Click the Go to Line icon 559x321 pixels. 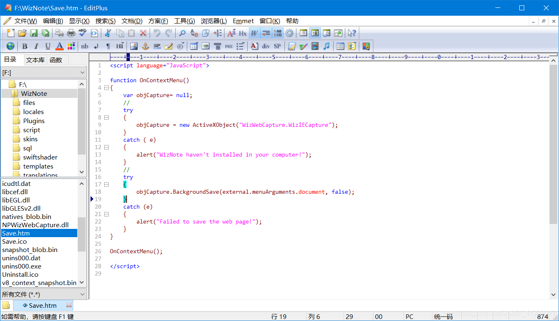click(x=217, y=33)
